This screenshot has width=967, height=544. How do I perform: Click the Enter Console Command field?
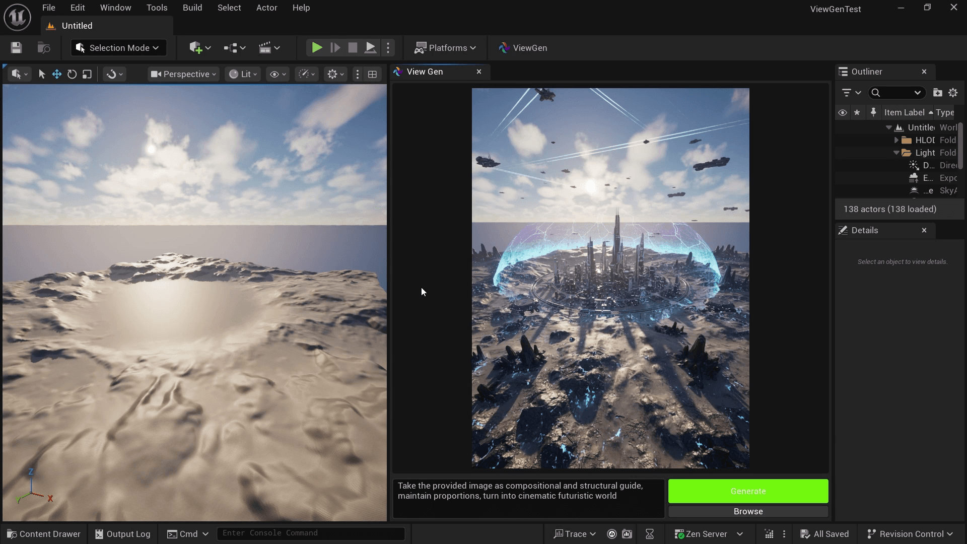310,533
